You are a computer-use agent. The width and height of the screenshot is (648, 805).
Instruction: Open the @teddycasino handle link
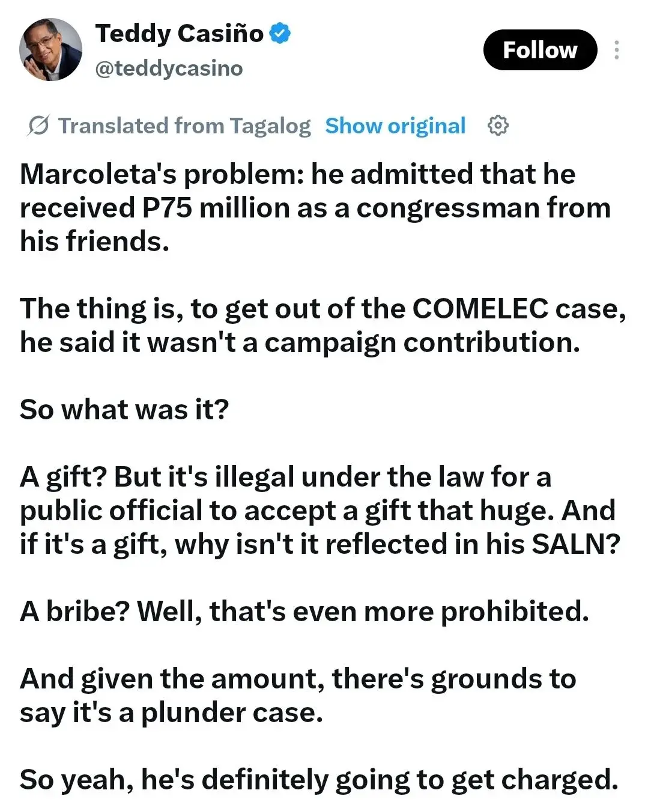click(x=169, y=68)
